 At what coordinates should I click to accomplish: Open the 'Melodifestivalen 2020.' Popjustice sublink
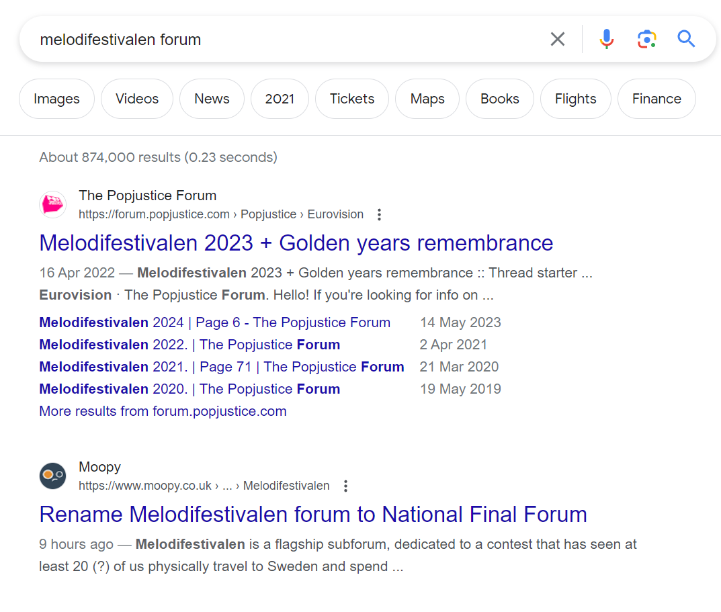click(189, 389)
